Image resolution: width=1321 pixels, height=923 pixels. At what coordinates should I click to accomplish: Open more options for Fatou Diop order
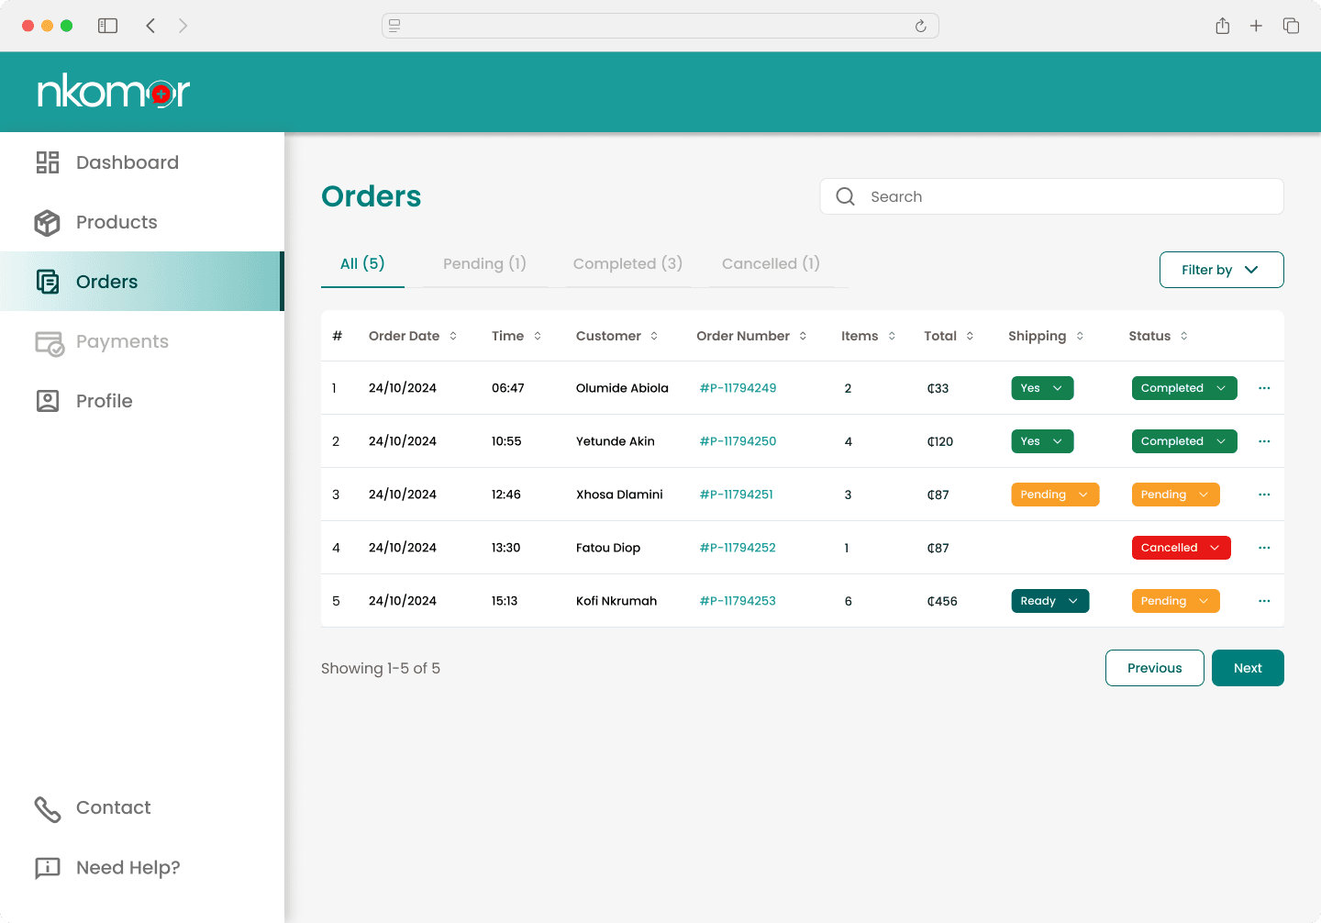click(x=1264, y=548)
